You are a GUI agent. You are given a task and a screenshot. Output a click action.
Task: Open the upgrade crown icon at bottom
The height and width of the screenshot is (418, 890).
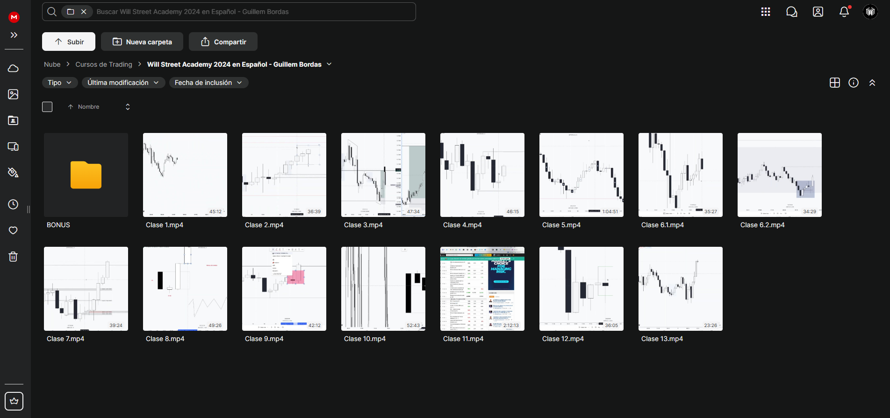[x=14, y=401]
